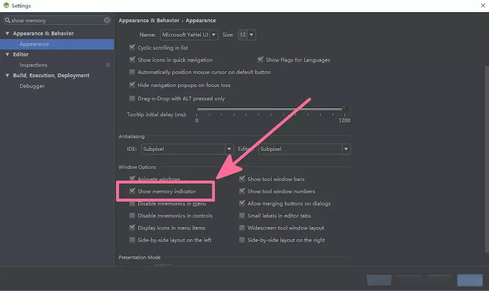Toggle Show memory indicator checkbox
Viewport: 489px width, 291px height.
133,191
